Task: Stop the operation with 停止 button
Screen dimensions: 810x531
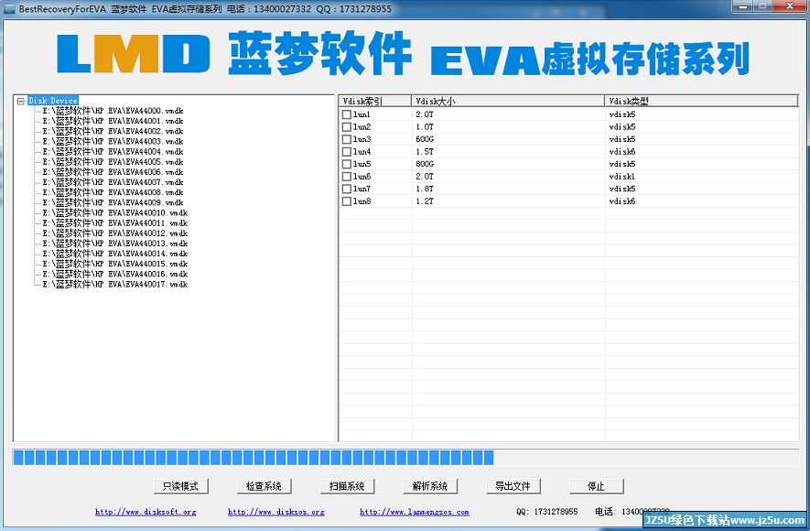Action: pos(597,486)
